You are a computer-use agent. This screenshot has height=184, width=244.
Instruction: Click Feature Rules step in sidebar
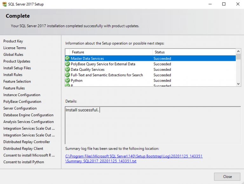coord(14,88)
